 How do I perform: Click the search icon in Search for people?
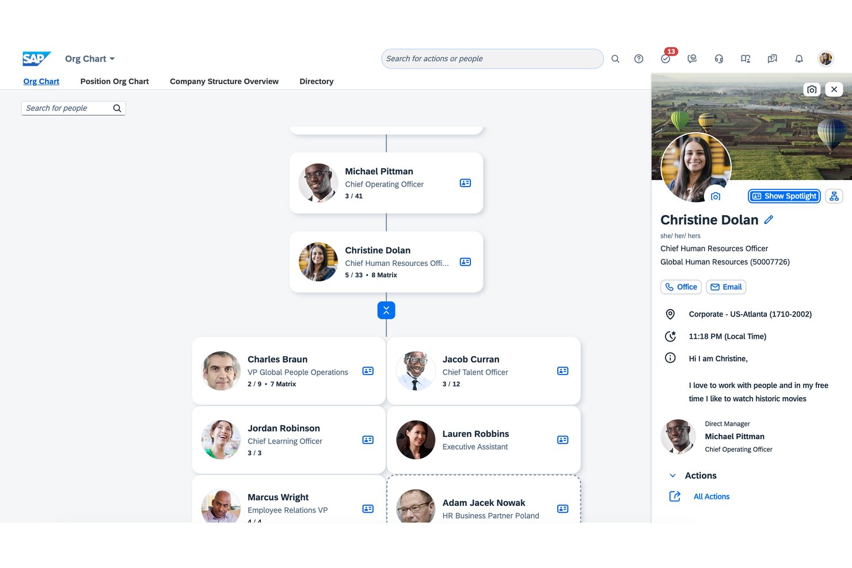point(117,108)
